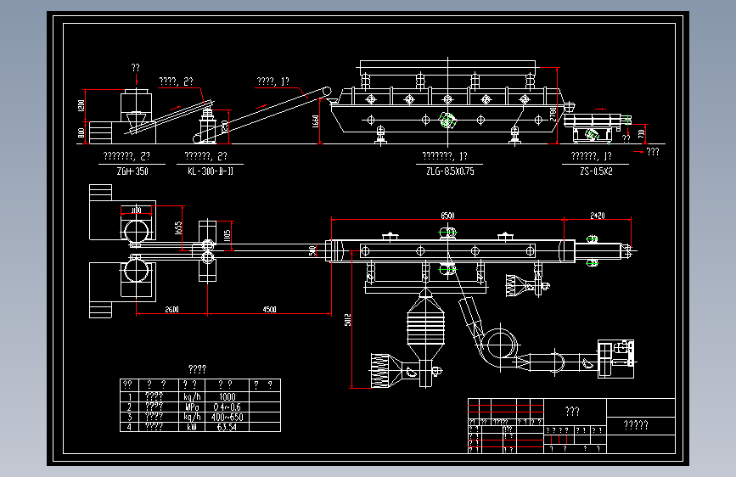Select the "????, 2?" leader annotation
Viewport: 736px width, 477px height.
point(176,81)
